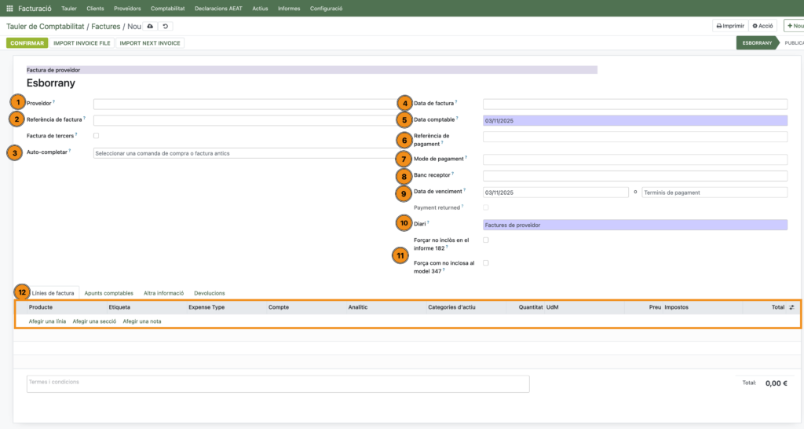This screenshot has height=429, width=804.
Task: Expand the Terminis de pagament selector
Action: pos(714,192)
